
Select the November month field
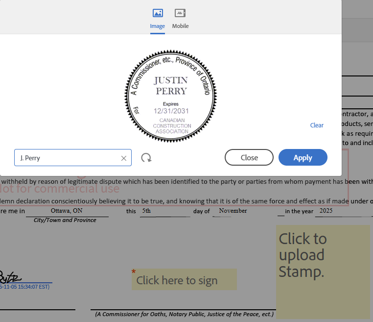click(233, 211)
